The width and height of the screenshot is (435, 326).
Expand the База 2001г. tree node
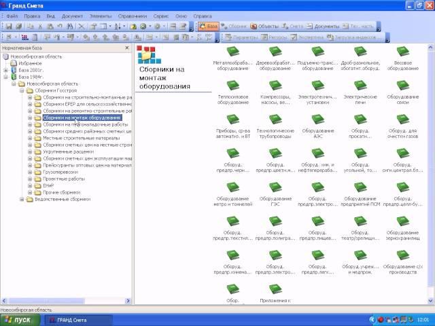click(x=5, y=70)
